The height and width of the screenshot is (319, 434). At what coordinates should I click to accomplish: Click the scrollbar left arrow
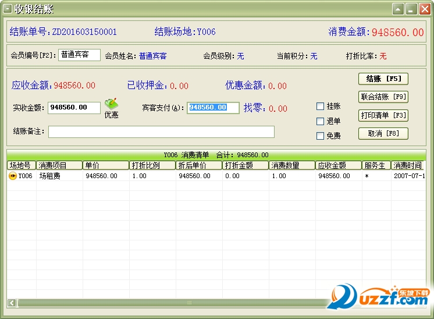point(12,303)
